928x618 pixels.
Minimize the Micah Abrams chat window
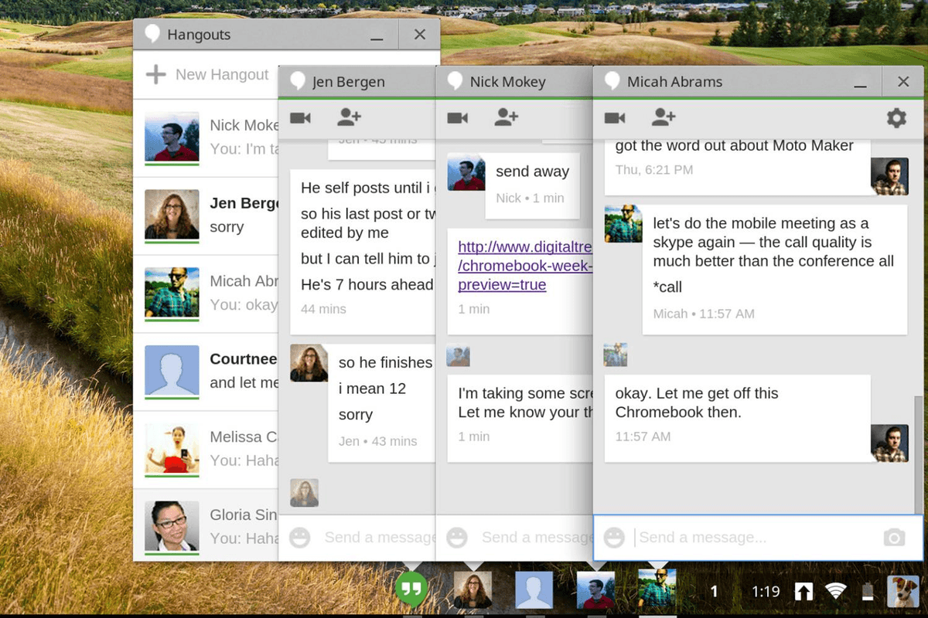[x=861, y=83]
